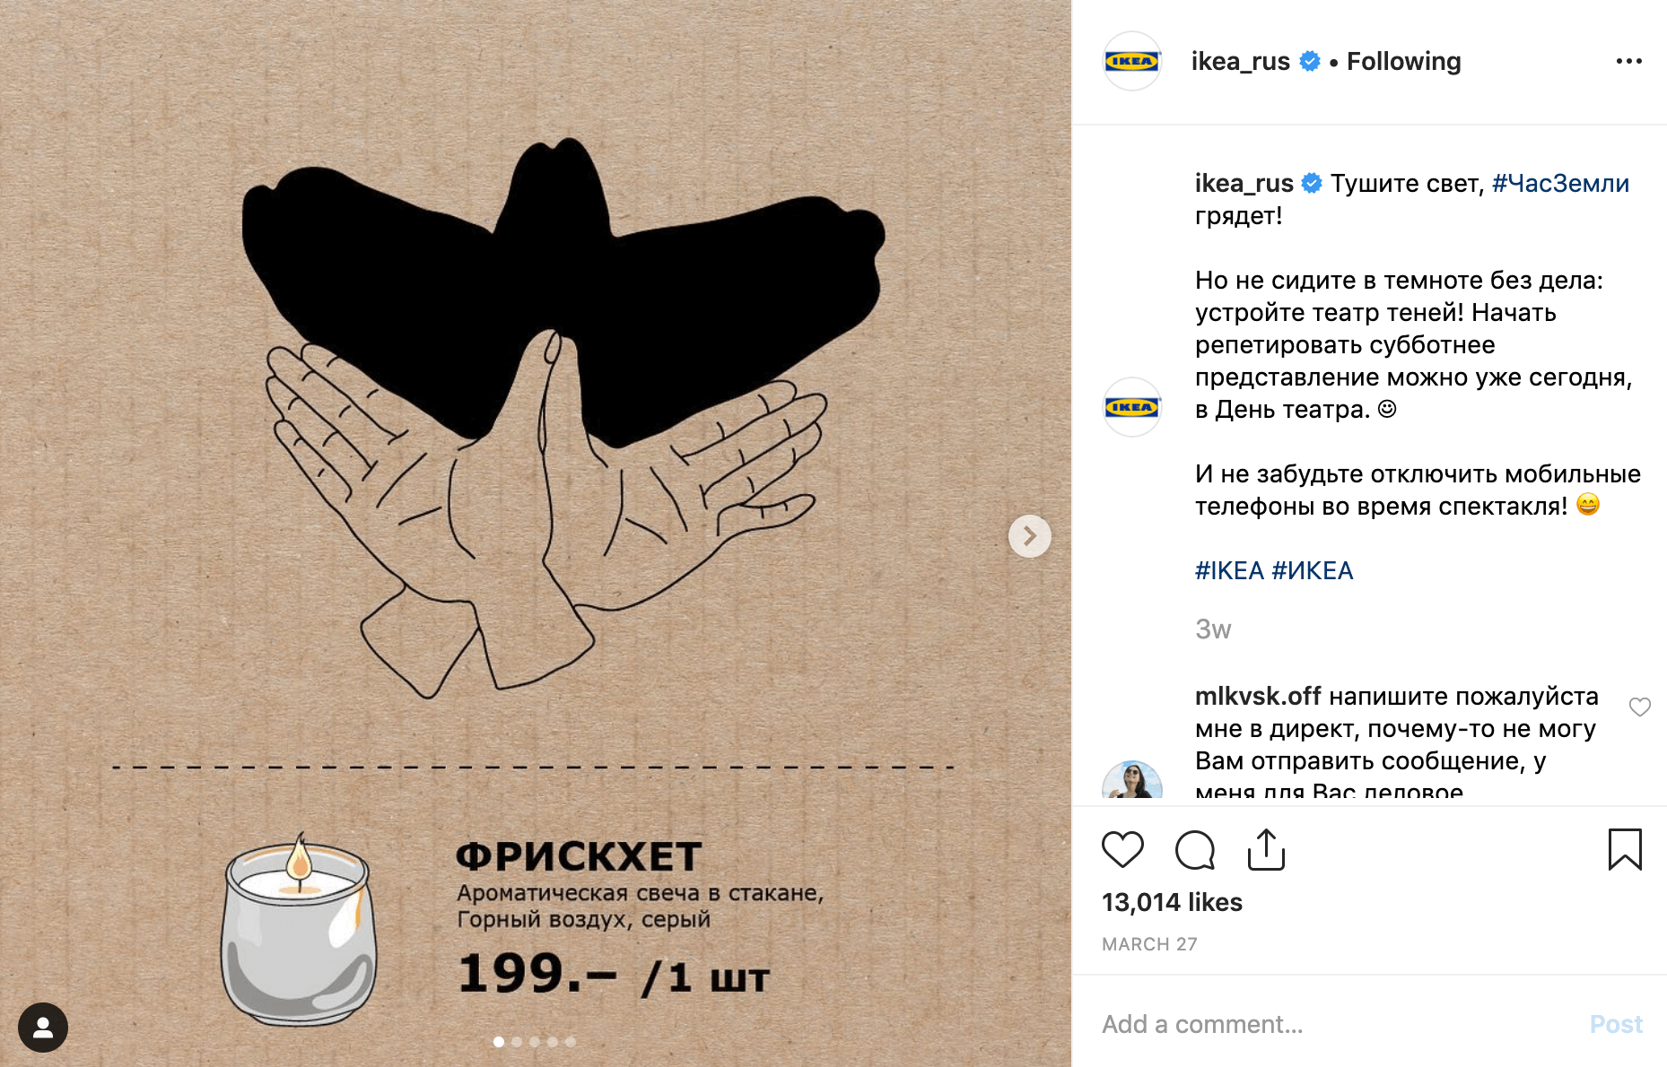Share the post using the share icon
The width and height of the screenshot is (1667, 1067).
(1266, 850)
